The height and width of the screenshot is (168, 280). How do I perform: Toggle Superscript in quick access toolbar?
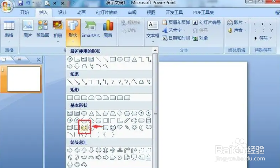(55, 3)
